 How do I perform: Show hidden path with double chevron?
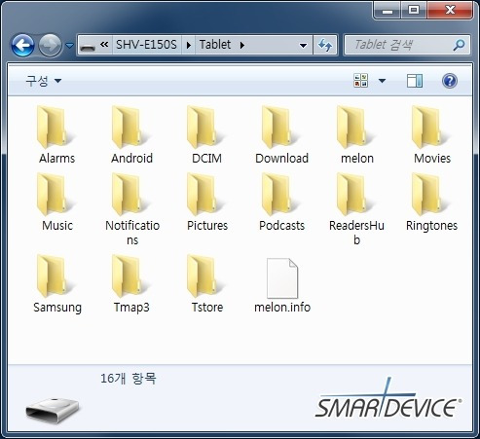point(104,45)
